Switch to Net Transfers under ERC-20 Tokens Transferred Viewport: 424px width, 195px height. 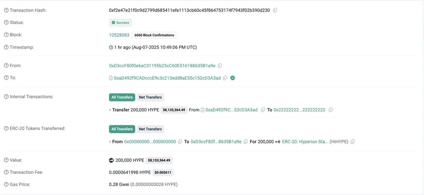[150, 129]
